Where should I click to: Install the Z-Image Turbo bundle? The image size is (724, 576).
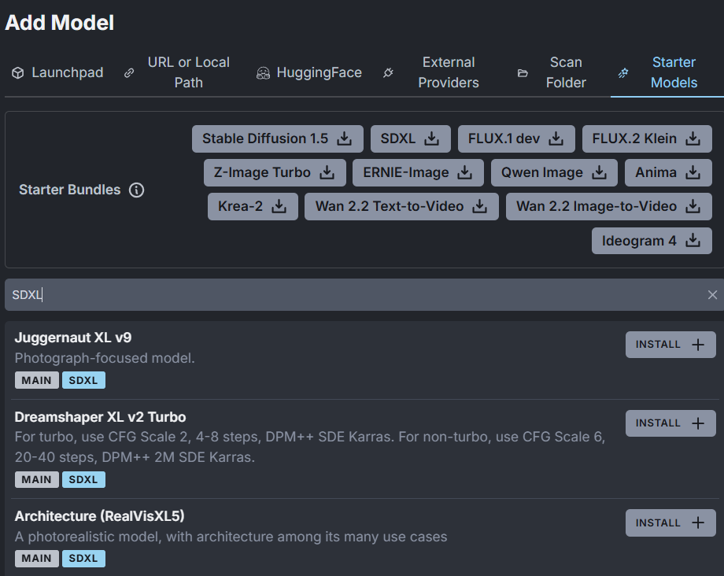275,172
